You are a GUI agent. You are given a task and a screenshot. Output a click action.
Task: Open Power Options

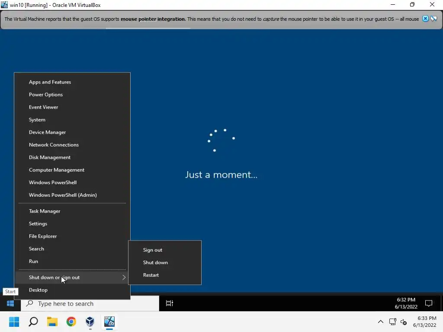72,95
